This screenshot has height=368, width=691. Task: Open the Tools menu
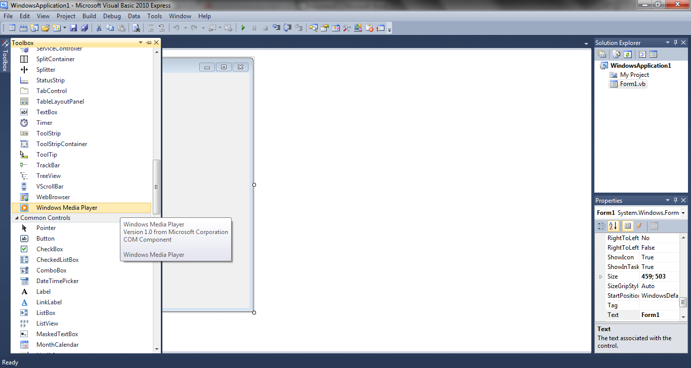tap(155, 16)
